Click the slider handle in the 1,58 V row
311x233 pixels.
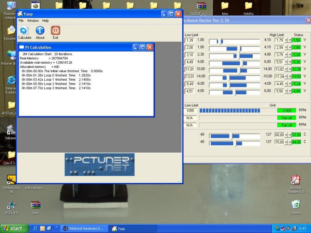pos(220,42)
